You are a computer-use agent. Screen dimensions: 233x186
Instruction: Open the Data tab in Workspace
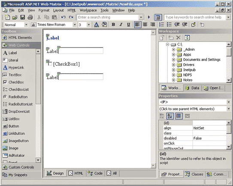tap(192, 88)
